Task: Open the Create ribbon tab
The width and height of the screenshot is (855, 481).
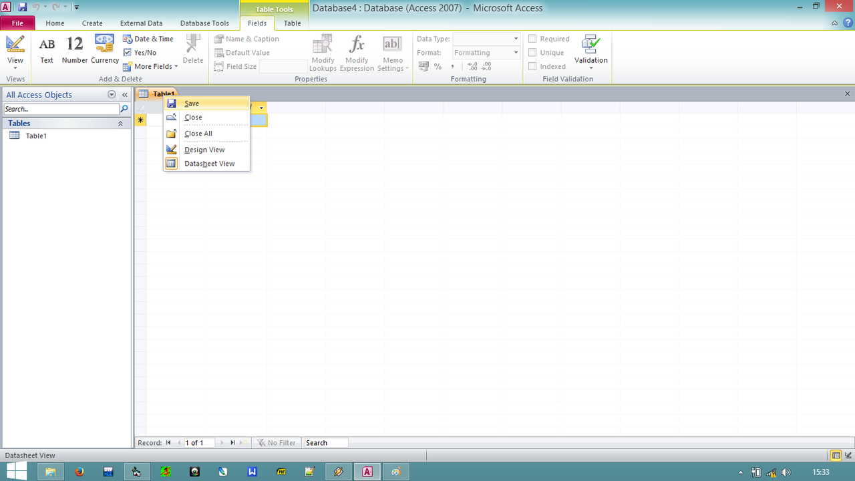Action: (x=92, y=23)
